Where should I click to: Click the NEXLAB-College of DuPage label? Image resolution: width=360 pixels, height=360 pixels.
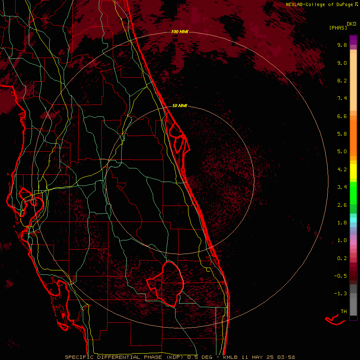point(319,4)
